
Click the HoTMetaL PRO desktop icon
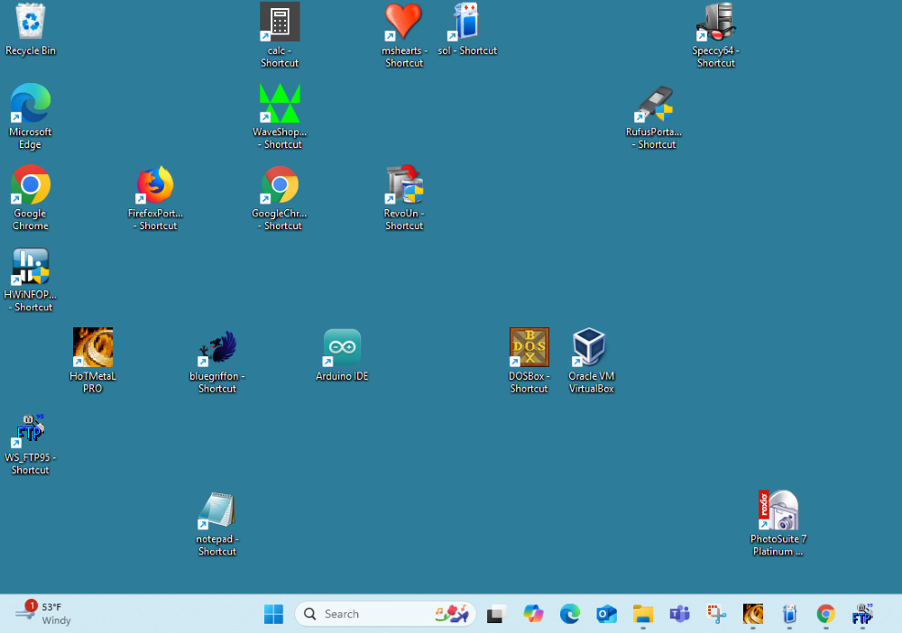point(93,348)
